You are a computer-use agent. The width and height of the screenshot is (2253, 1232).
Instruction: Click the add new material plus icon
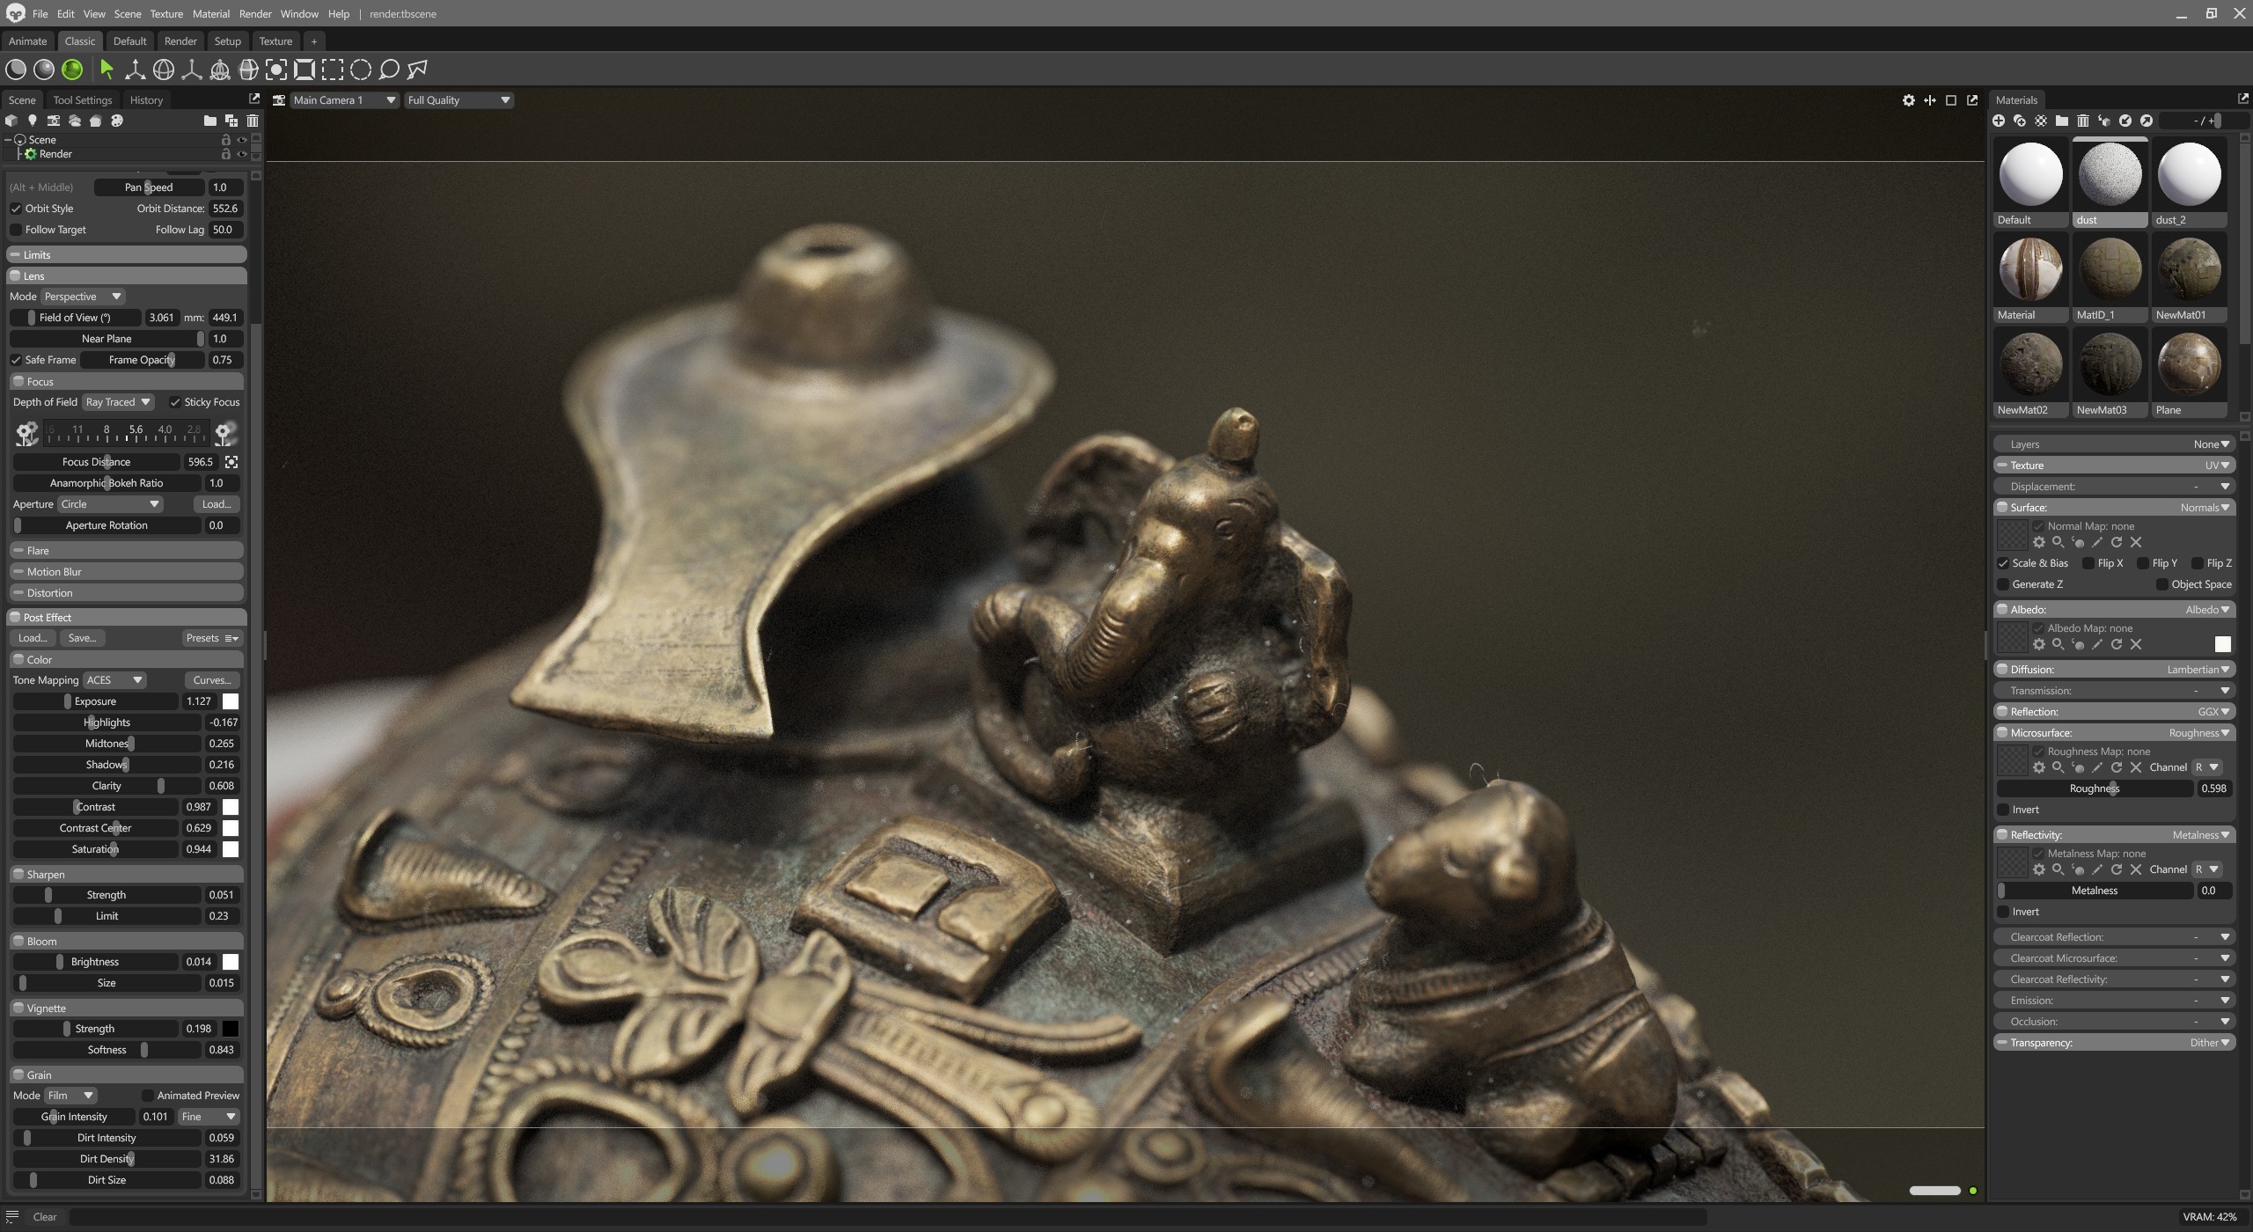coord(1999,121)
